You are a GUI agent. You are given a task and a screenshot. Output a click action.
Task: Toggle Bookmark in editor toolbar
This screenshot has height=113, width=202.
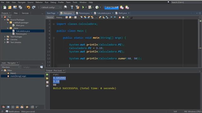tap(107, 17)
